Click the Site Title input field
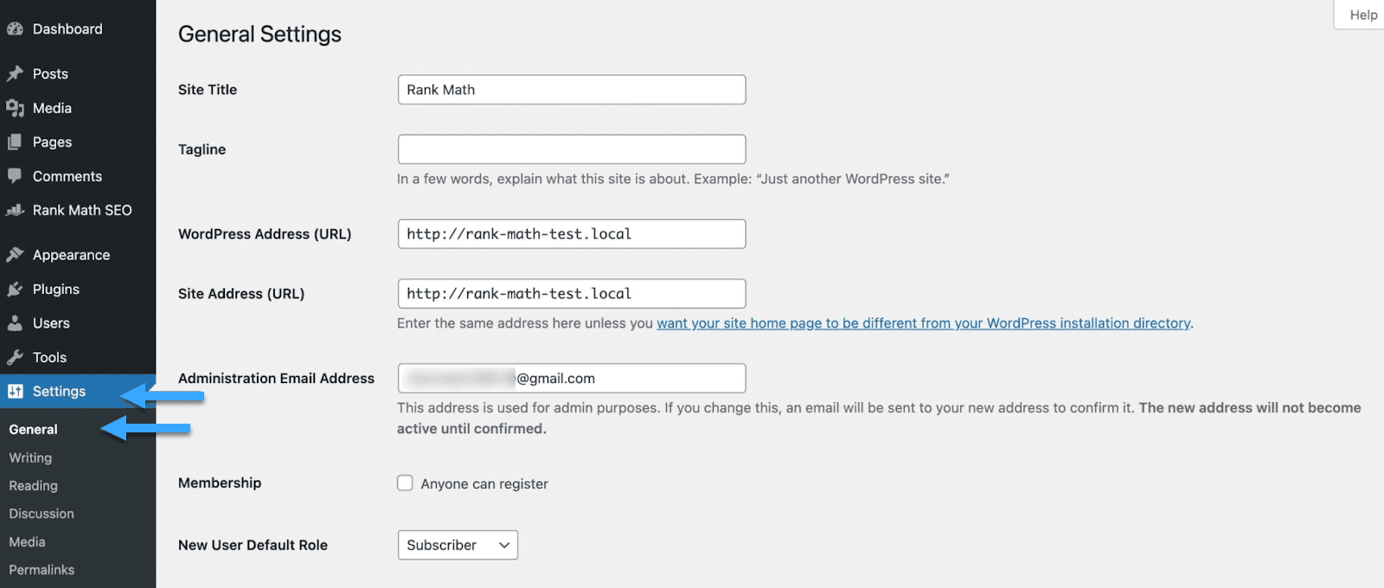 [x=571, y=90]
